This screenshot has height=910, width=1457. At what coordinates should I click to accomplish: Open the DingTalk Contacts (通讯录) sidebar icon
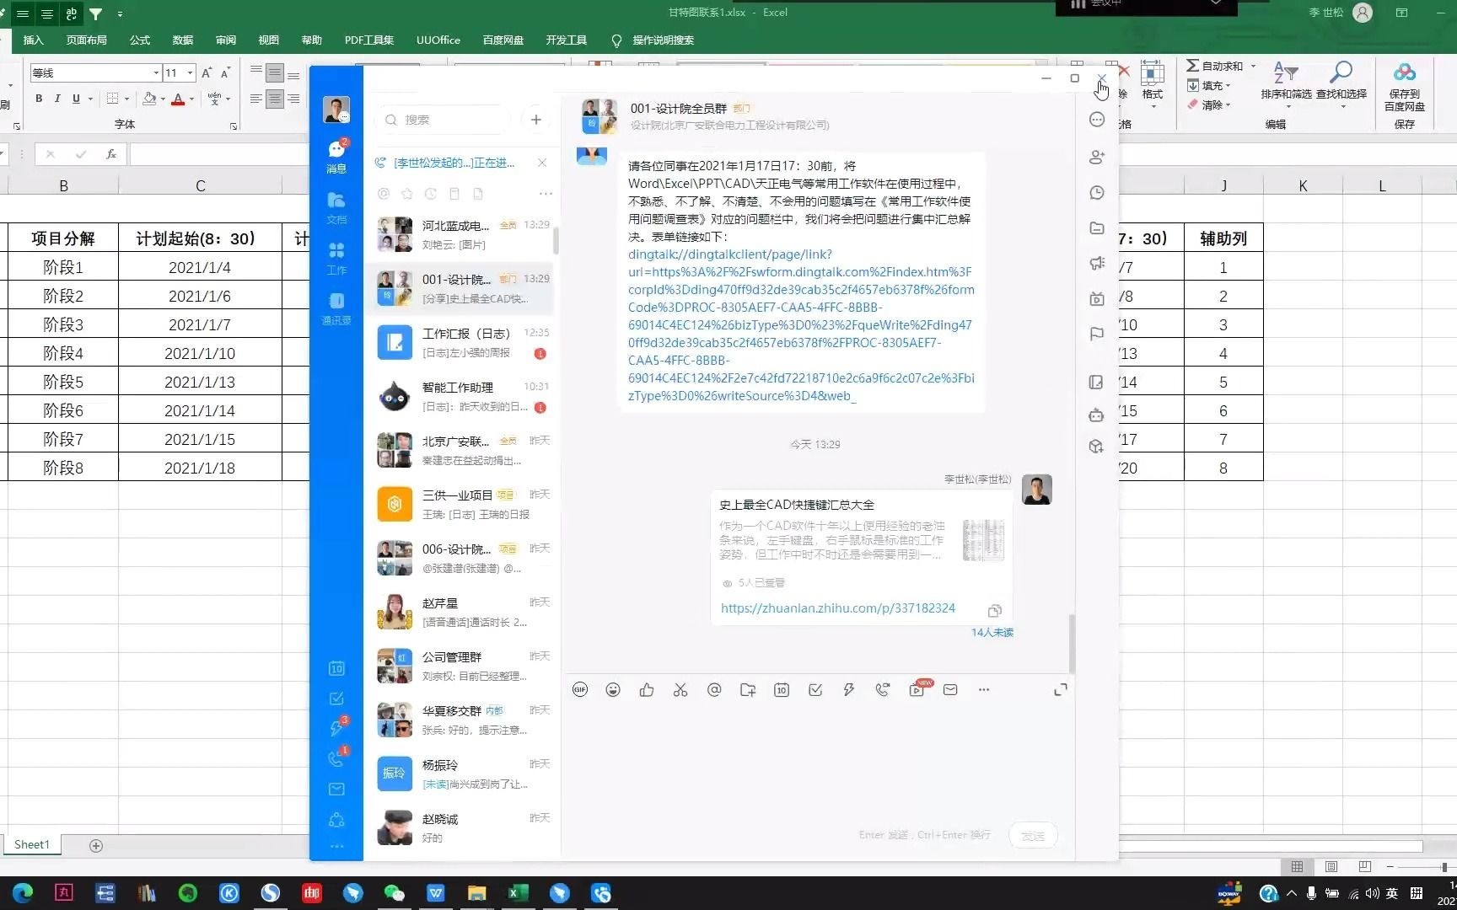coord(336,309)
